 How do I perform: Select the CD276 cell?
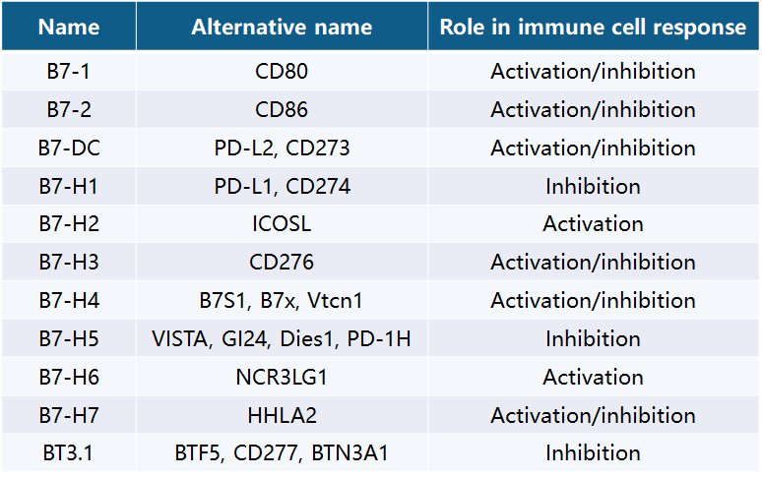coord(281,262)
